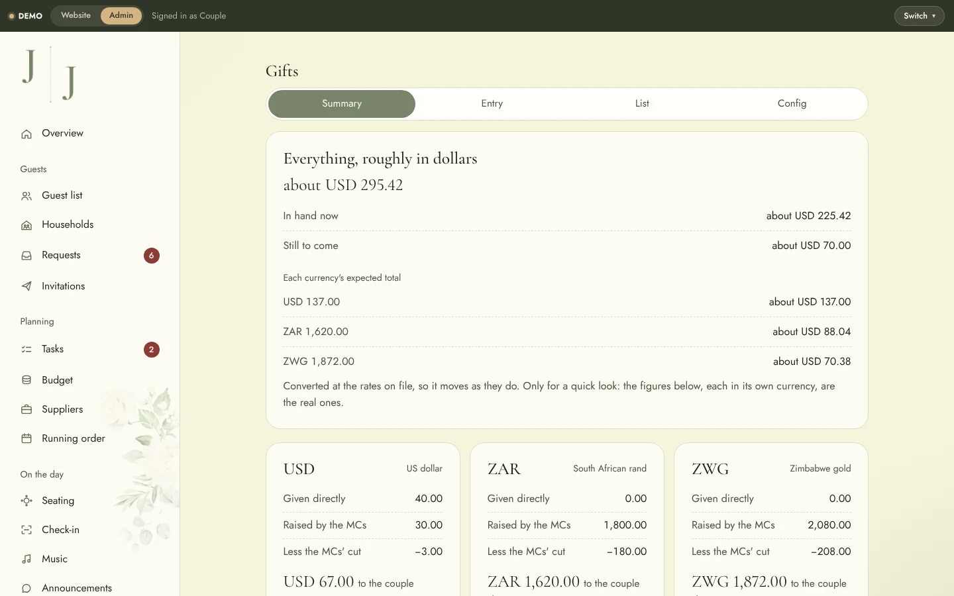Open the Budget page link
The height and width of the screenshot is (596, 954).
57,380
